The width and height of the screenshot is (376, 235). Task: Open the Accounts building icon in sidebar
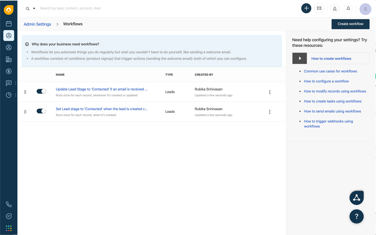coord(9,60)
